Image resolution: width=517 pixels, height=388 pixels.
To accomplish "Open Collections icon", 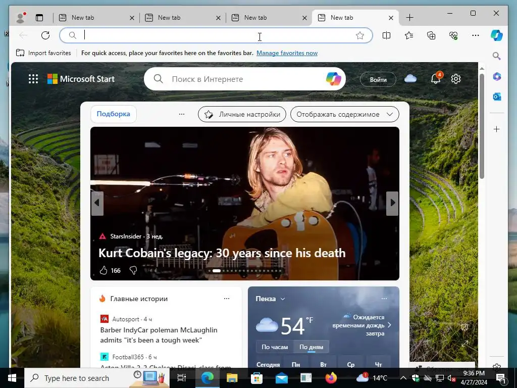I will coord(431,35).
